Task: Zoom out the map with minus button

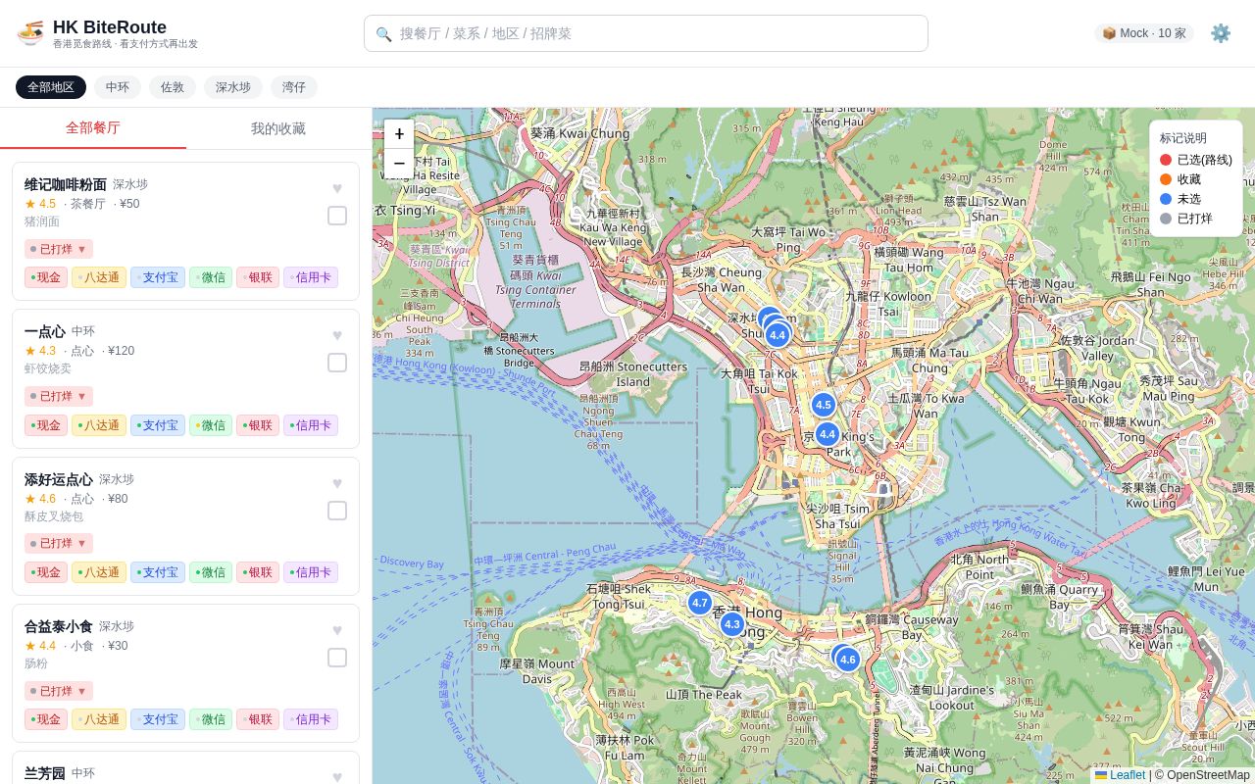Action: [399, 163]
